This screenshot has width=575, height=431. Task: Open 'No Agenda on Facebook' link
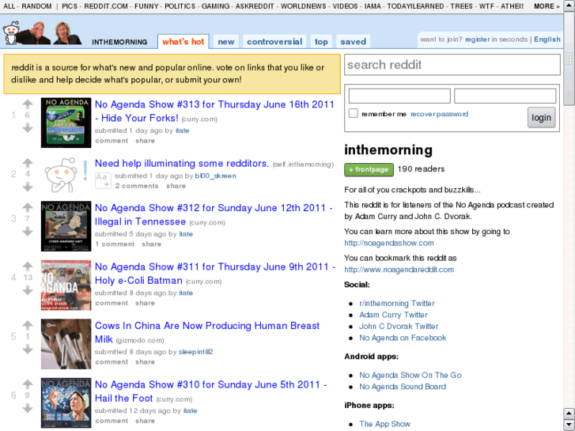(x=403, y=338)
